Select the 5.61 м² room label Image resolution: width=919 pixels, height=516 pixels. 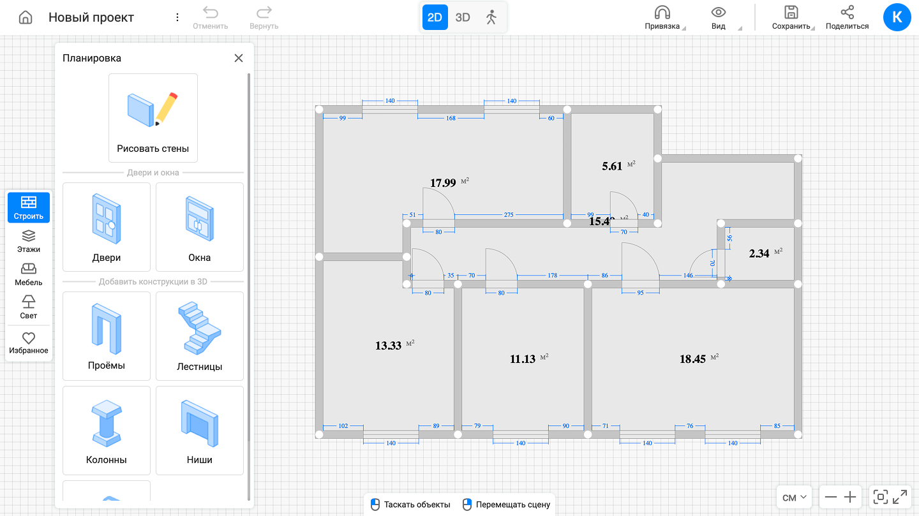(x=618, y=166)
